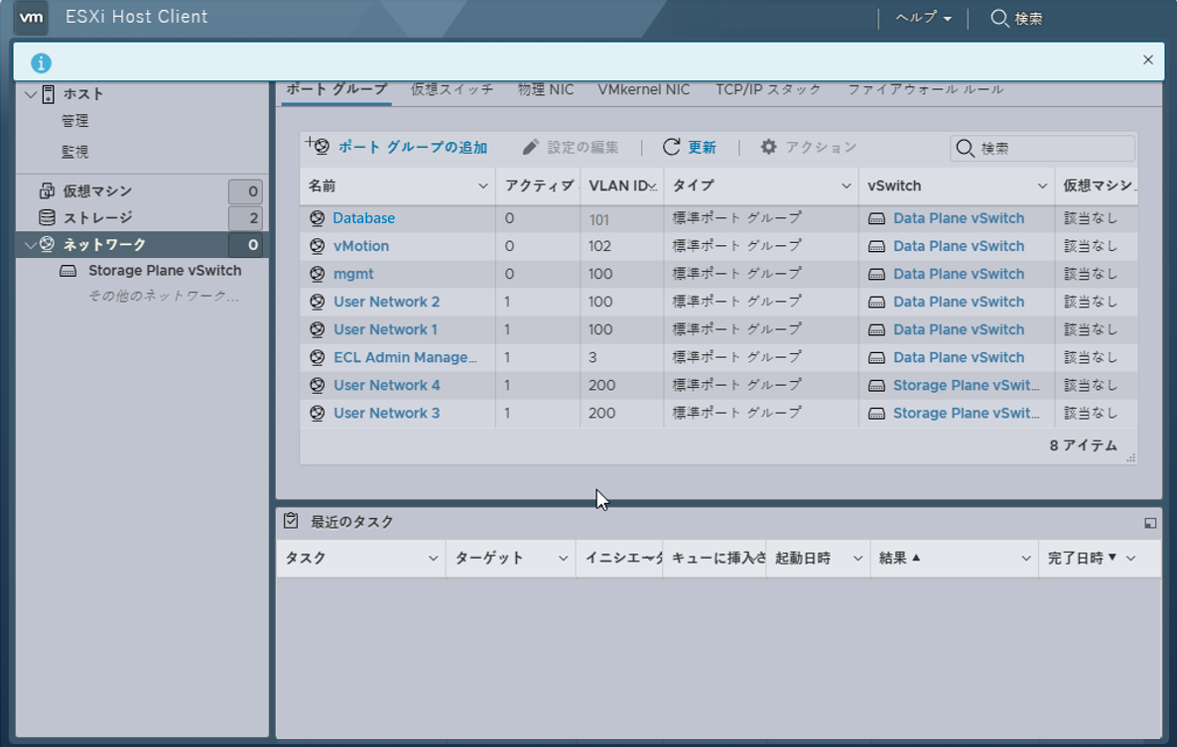Click the table resize grip below 8 アイテム
This screenshot has height=747, width=1177.
tap(1130, 457)
